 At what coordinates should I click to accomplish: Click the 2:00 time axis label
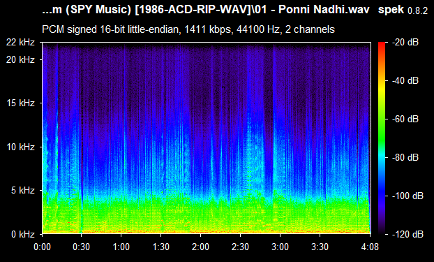click(x=201, y=247)
